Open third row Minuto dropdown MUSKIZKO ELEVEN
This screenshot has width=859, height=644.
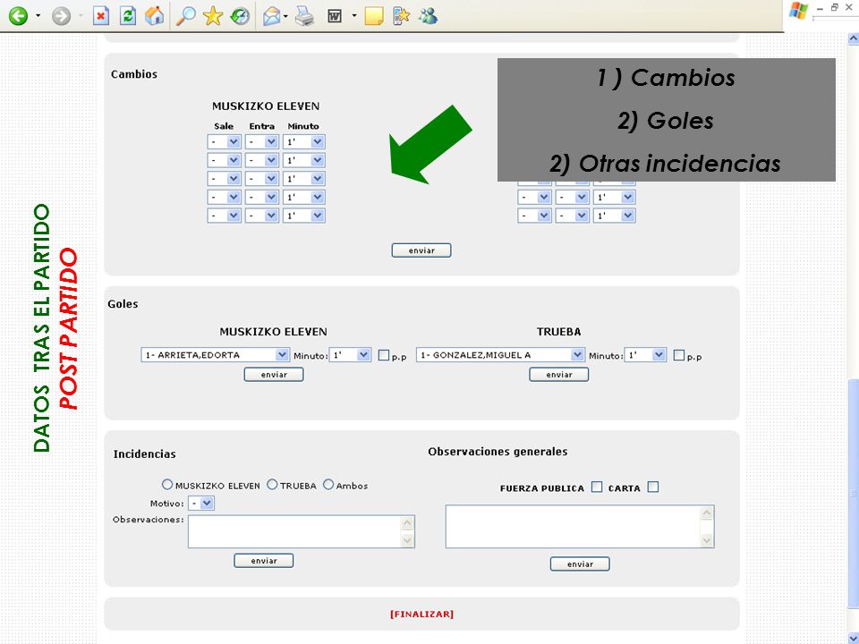click(304, 179)
